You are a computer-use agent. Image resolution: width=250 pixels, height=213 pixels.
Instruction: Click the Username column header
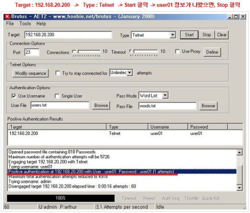(x=168, y=127)
